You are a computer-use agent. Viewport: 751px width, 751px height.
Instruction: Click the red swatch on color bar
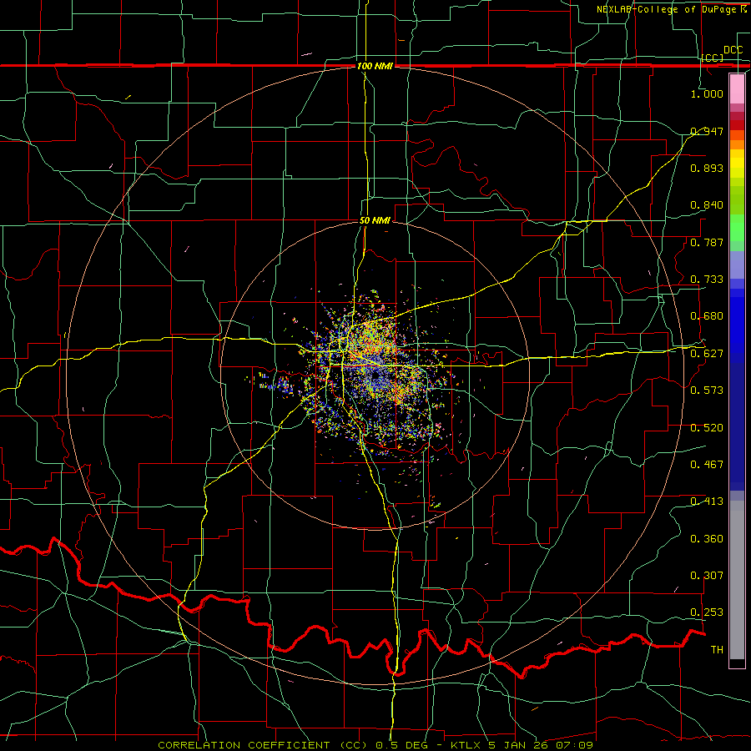pos(737,125)
